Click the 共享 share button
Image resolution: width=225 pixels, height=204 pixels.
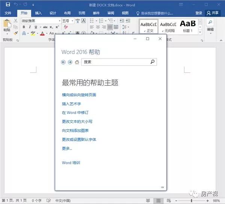pyautogui.click(x=213, y=13)
